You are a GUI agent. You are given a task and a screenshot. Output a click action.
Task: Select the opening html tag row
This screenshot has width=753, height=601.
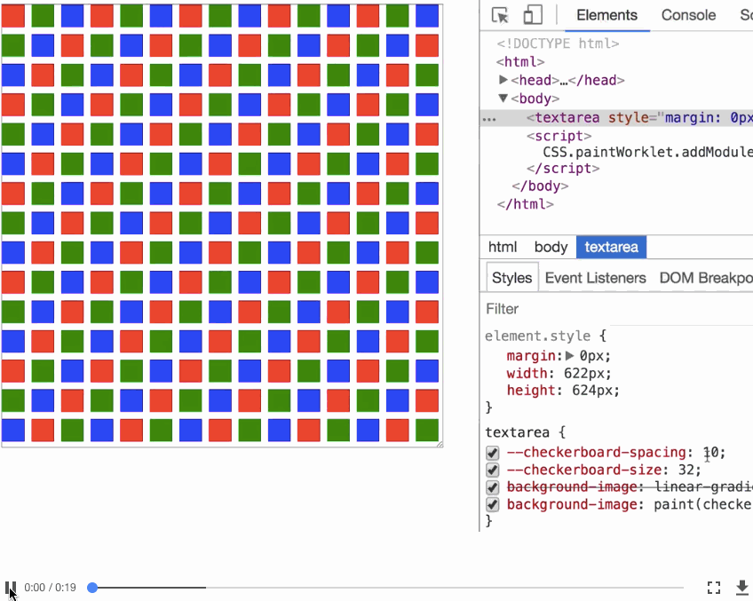click(520, 62)
